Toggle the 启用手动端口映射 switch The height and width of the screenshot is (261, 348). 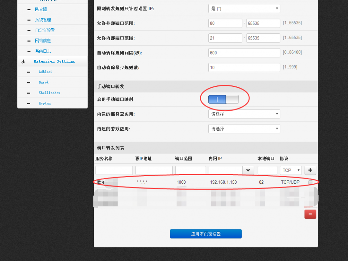223,99
